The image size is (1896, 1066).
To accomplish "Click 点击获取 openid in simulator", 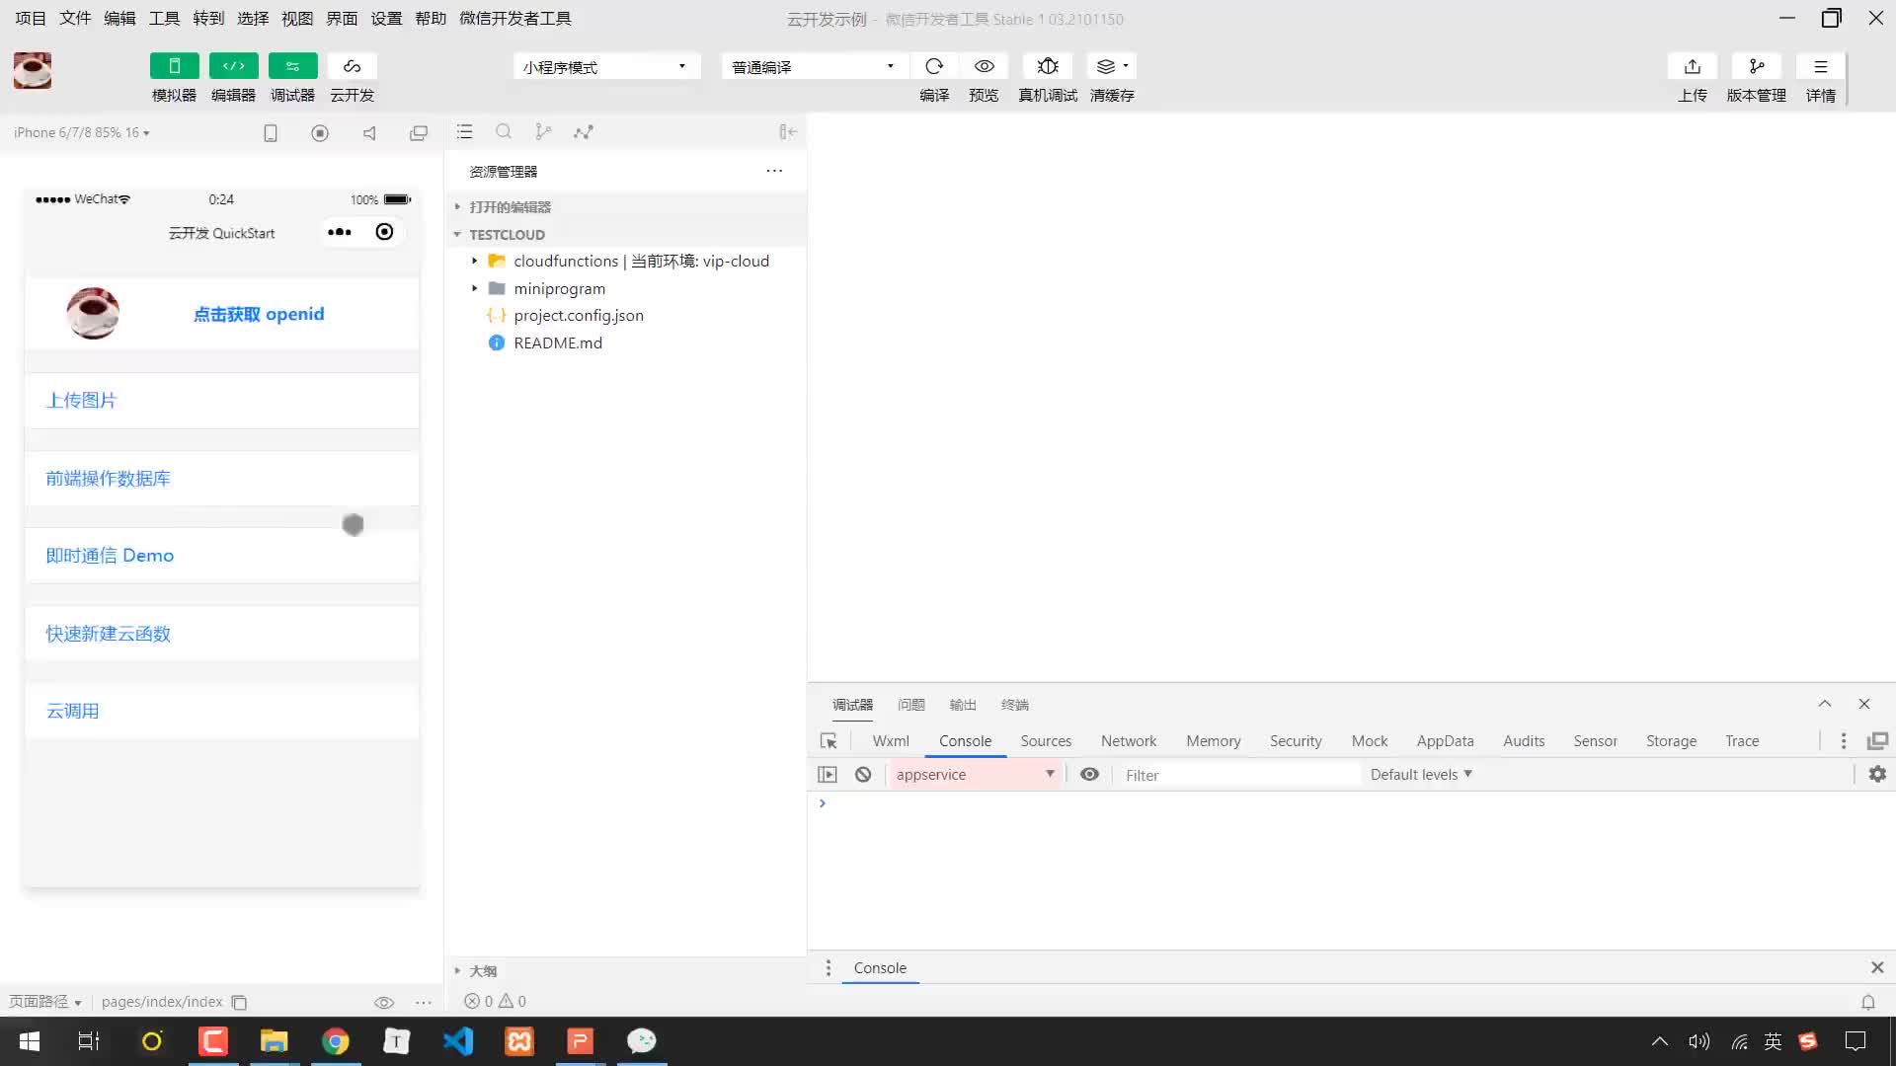I will click(x=259, y=314).
